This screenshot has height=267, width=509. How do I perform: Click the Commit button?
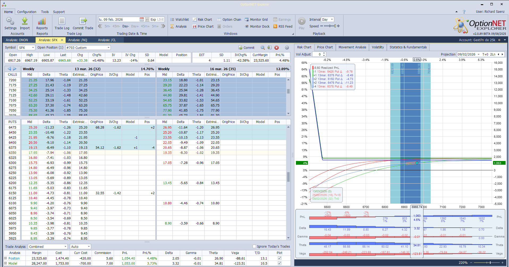click(247, 48)
